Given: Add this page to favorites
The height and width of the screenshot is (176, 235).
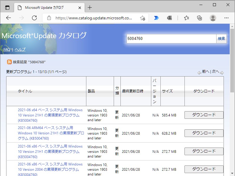Looking at the screenshot, I should [143, 18].
